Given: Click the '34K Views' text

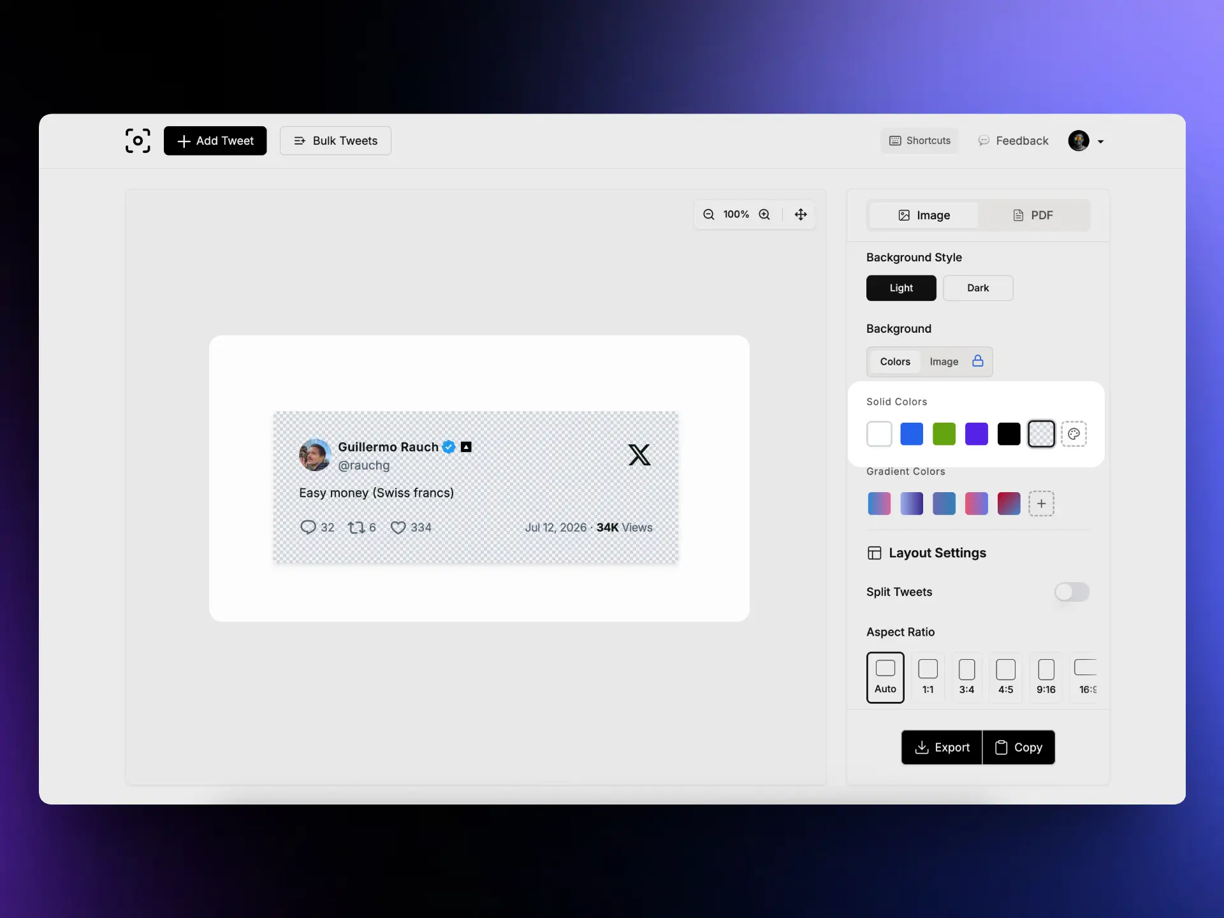Looking at the screenshot, I should [x=624, y=528].
